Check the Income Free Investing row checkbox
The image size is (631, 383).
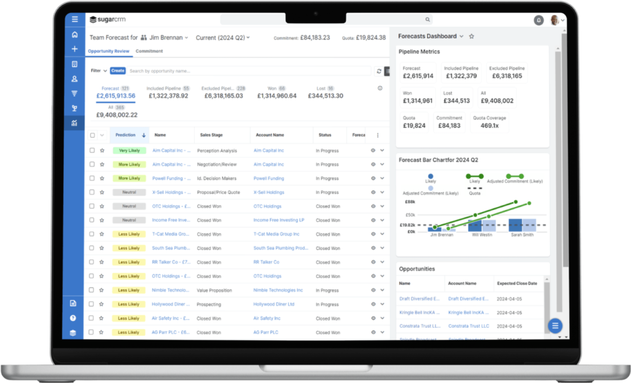[92, 220]
